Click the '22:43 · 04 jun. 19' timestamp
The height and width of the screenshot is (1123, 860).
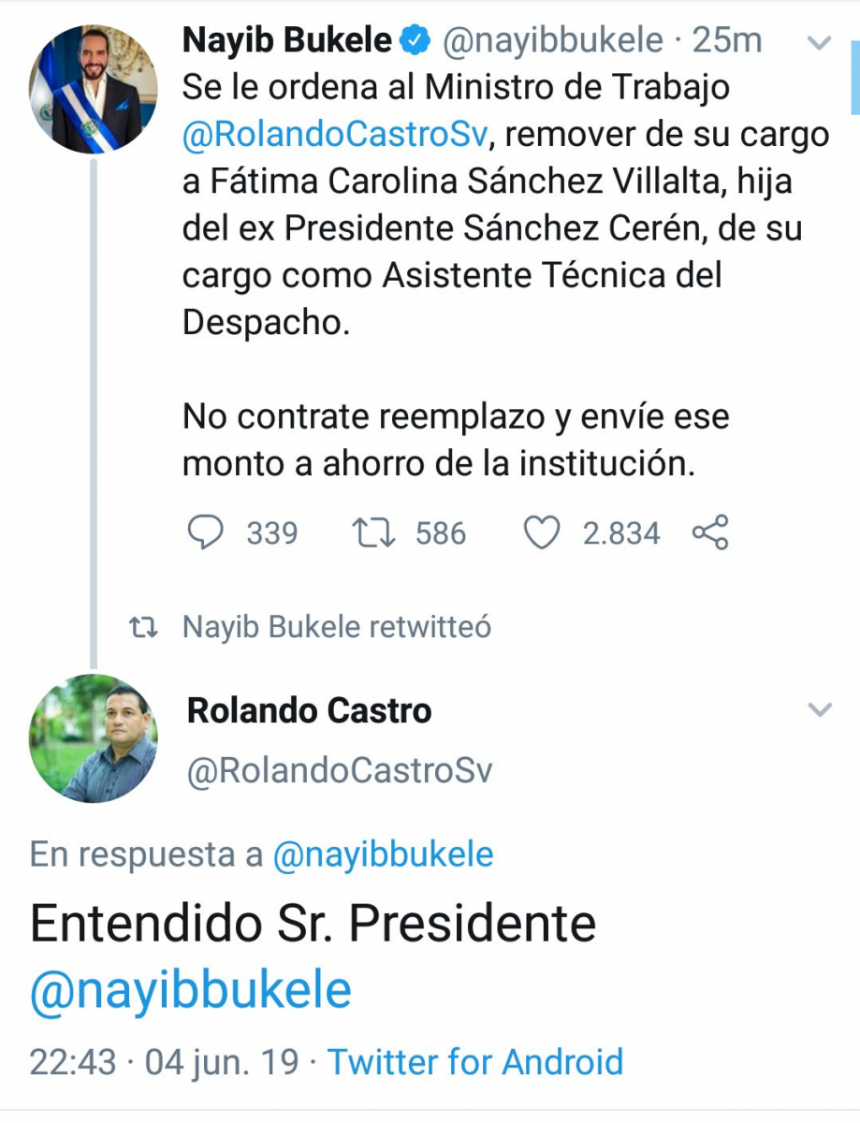tap(165, 1062)
